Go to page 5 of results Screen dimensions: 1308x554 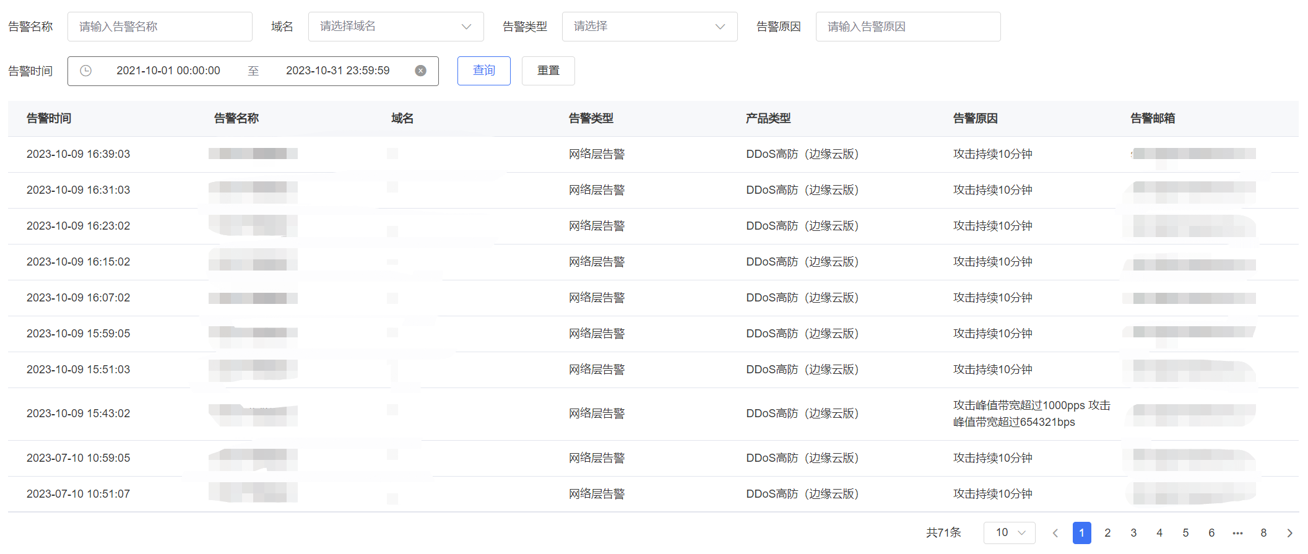pyautogui.click(x=1185, y=533)
